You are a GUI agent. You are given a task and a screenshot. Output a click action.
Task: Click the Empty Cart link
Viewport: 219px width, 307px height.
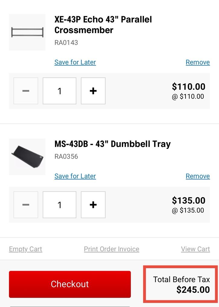pos(26,249)
